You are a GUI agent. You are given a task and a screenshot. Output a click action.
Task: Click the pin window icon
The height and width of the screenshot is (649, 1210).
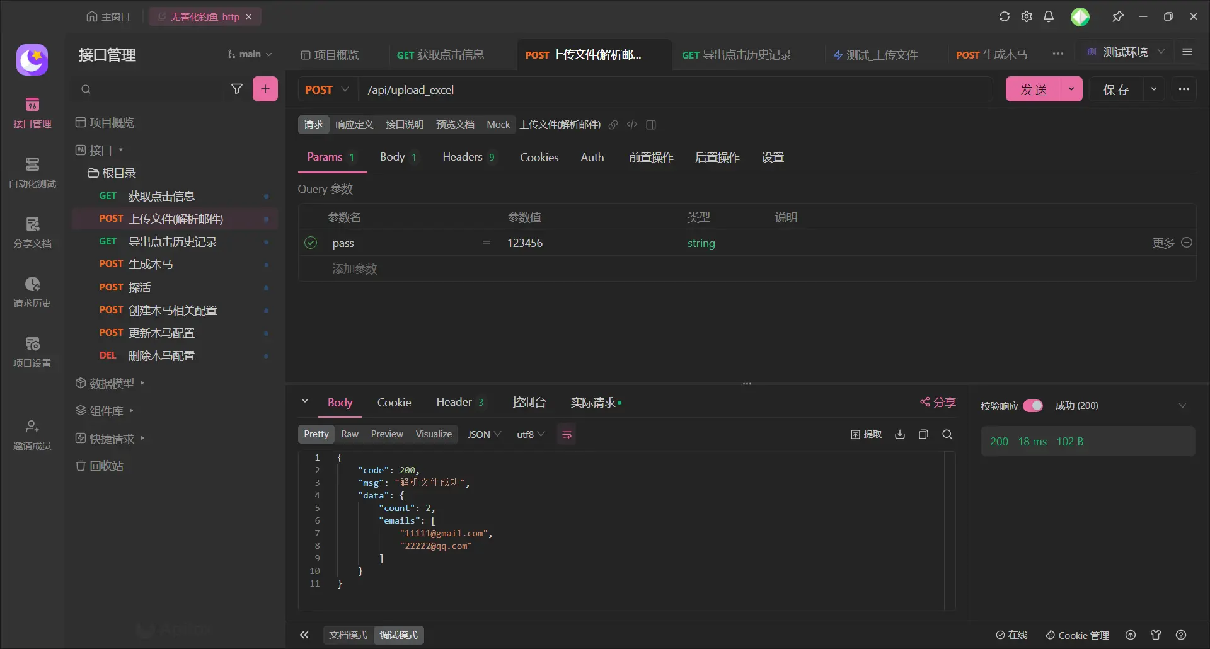[x=1118, y=16]
